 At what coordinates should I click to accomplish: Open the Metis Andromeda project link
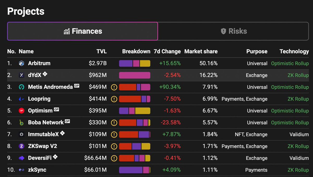click(x=50, y=87)
